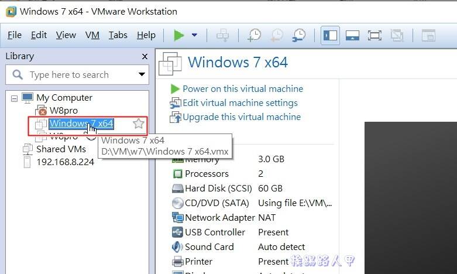Click the Auto detect sound card value
Viewport: 457px width, 274px height.
pyautogui.click(x=281, y=247)
